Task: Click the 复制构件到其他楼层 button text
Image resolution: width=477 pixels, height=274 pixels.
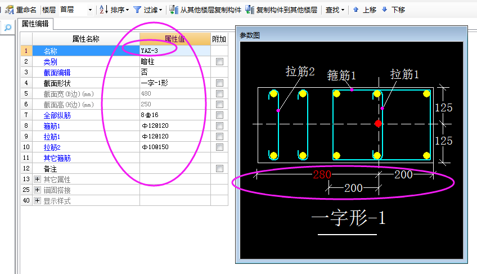Action: (x=287, y=10)
